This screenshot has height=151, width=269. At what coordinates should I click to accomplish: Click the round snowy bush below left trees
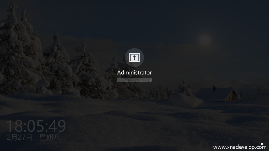(43, 83)
